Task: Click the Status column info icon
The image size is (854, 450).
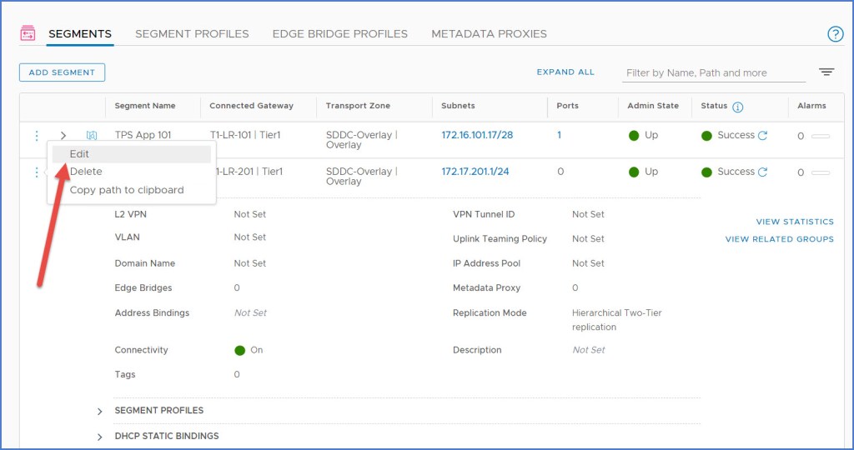Action: point(737,107)
